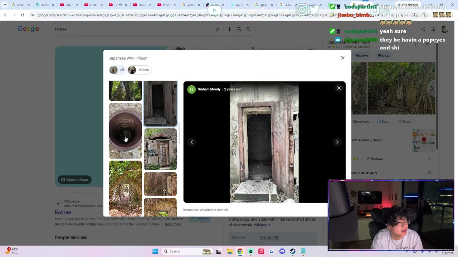Open the Arenibek mini map

[x=424, y=140]
